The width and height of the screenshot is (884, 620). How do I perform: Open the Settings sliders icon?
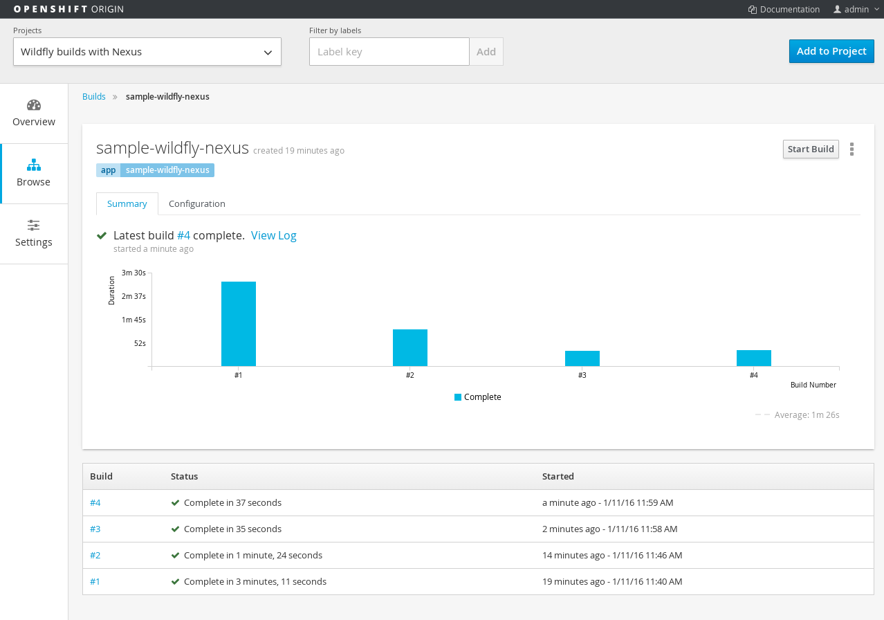(33, 226)
